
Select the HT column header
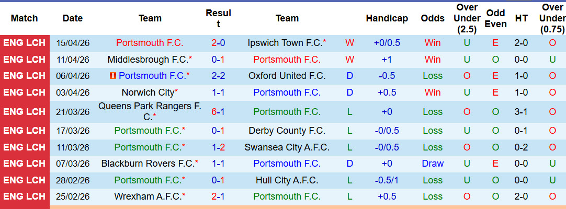click(521, 18)
